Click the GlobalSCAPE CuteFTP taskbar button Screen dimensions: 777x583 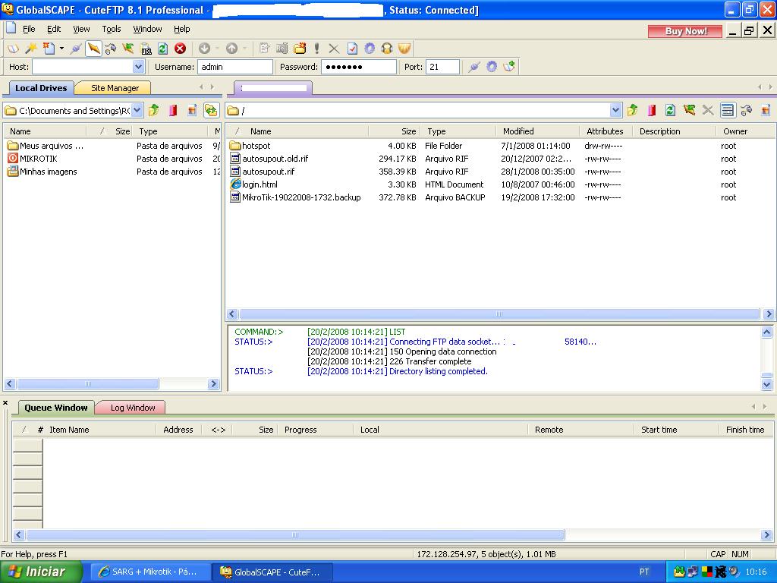click(272, 572)
